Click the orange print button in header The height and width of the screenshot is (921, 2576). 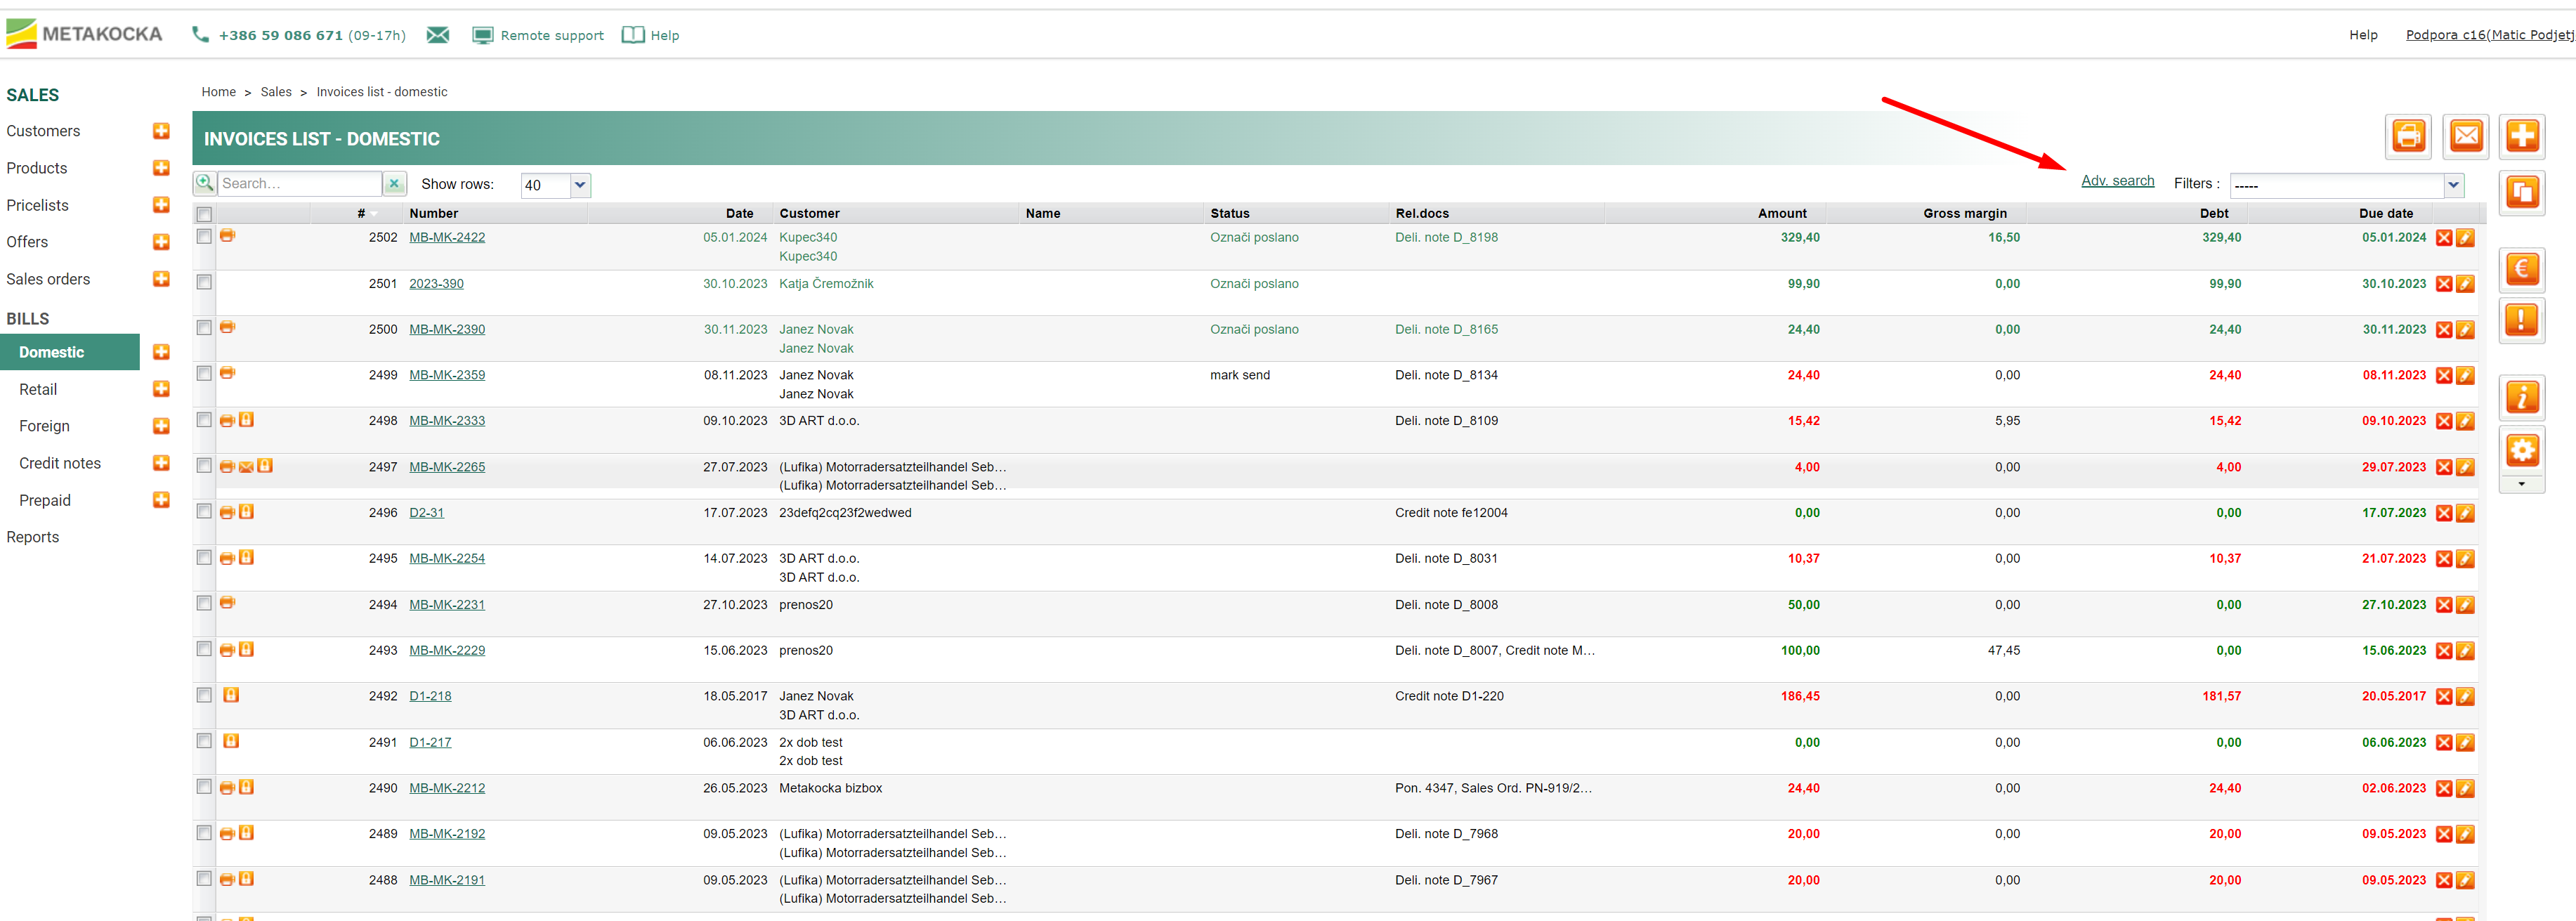click(x=2408, y=136)
